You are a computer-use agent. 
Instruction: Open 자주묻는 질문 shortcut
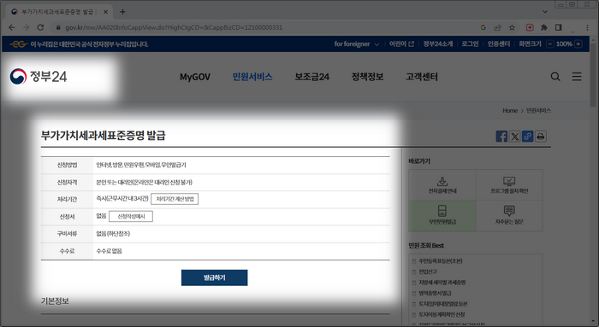[509, 216]
